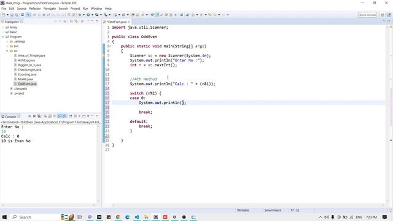
Task: Click code line 17 System.out.println
Action: pos(162,103)
